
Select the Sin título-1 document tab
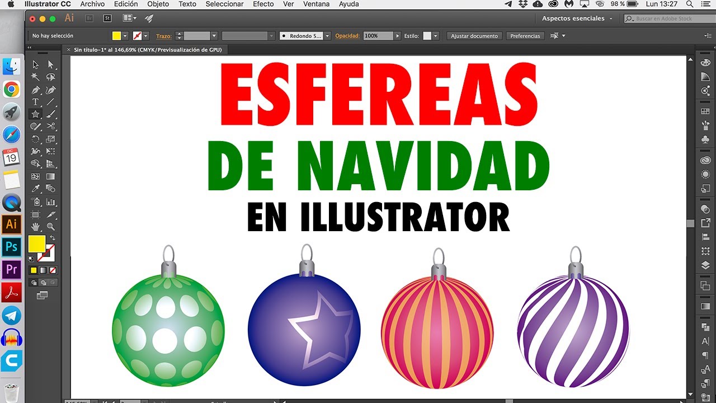(148, 50)
